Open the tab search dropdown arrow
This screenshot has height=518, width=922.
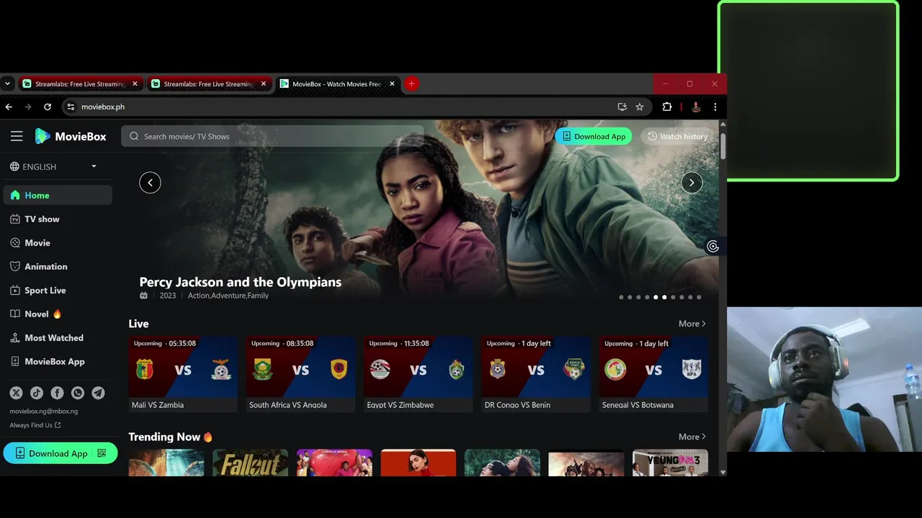(7, 83)
